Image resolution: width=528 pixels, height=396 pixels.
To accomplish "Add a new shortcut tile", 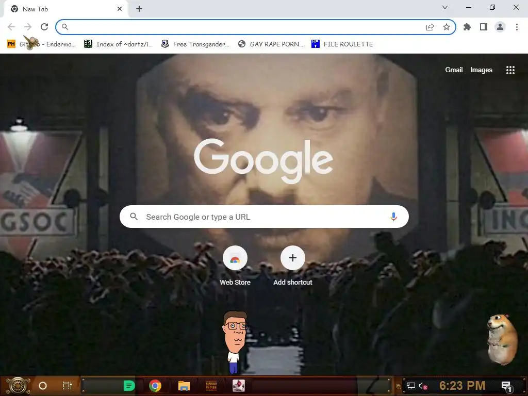I will point(293,266).
